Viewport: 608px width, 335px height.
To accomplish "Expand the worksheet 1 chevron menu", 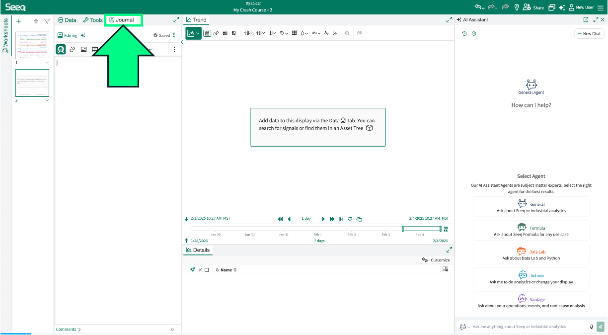I will [47, 63].
